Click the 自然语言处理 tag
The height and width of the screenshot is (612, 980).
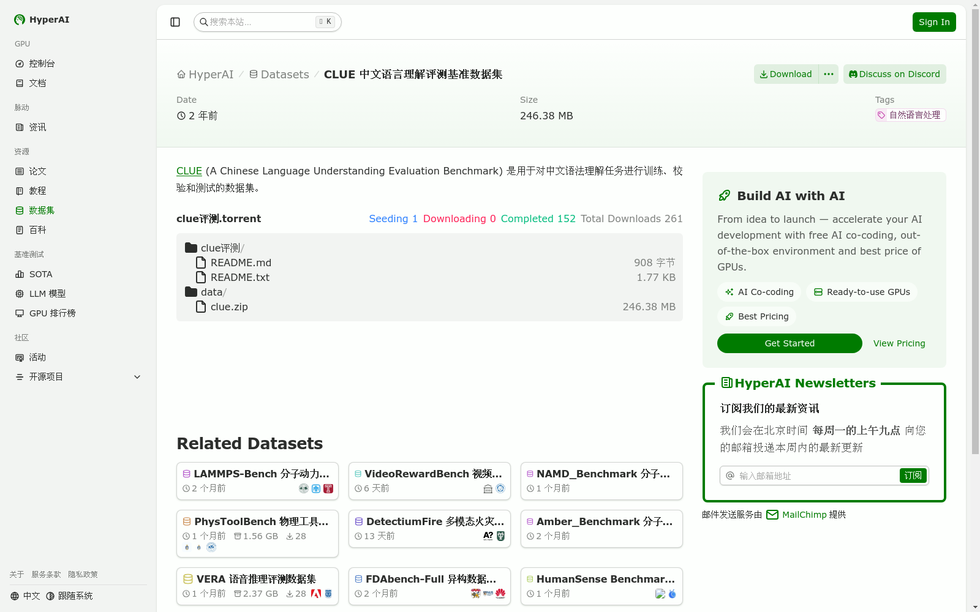coord(910,115)
